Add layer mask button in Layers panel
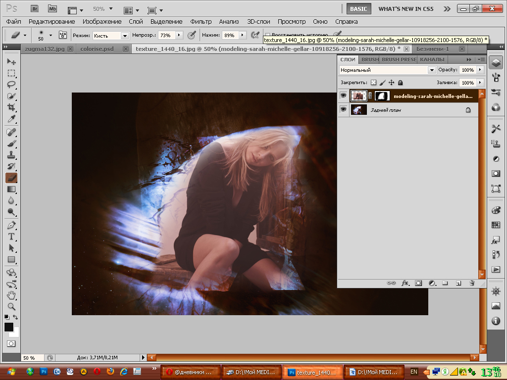The height and width of the screenshot is (380, 507). [x=418, y=283]
